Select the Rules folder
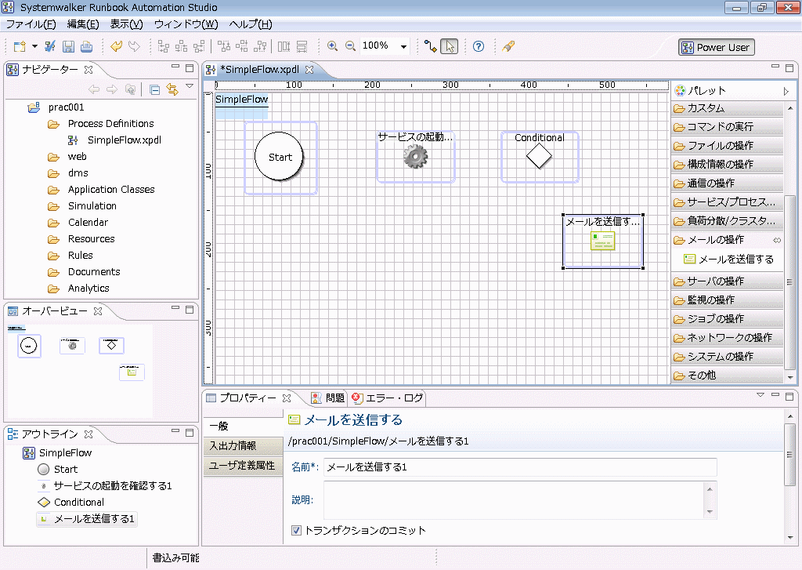This screenshot has height=570, width=802. (x=81, y=255)
